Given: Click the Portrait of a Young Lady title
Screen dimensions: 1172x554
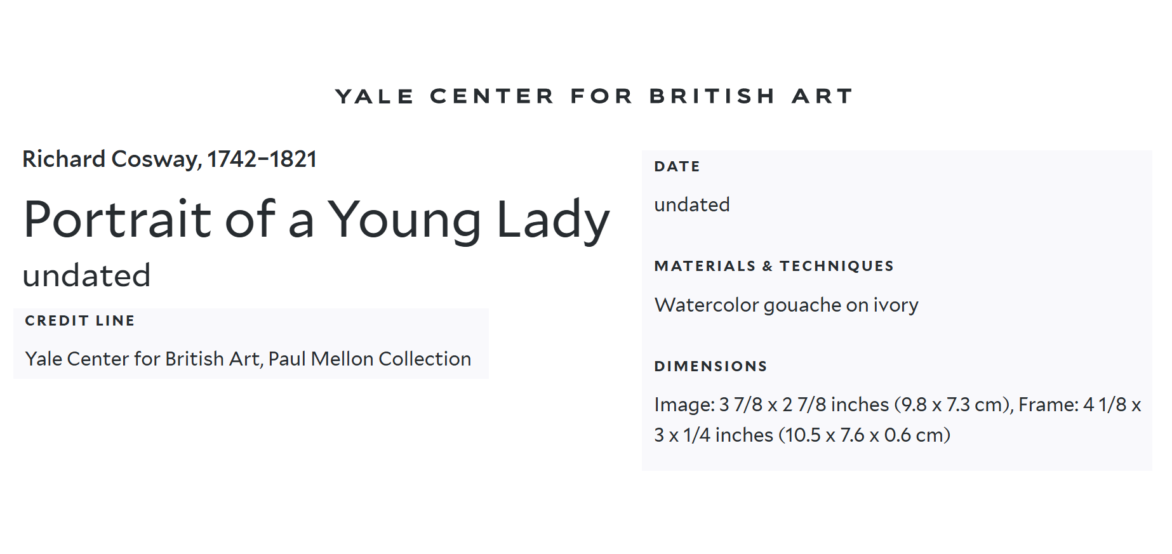Looking at the screenshot, I should click(x=316, y=220).
